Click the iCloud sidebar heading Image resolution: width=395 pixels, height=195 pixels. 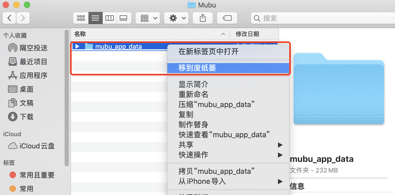pos(12,134)
